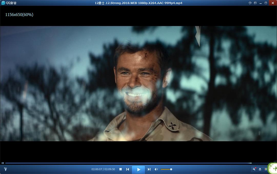277x174 pixels.
Task: Click the feedback speech bubble icon
Action: tap(250, 3)
